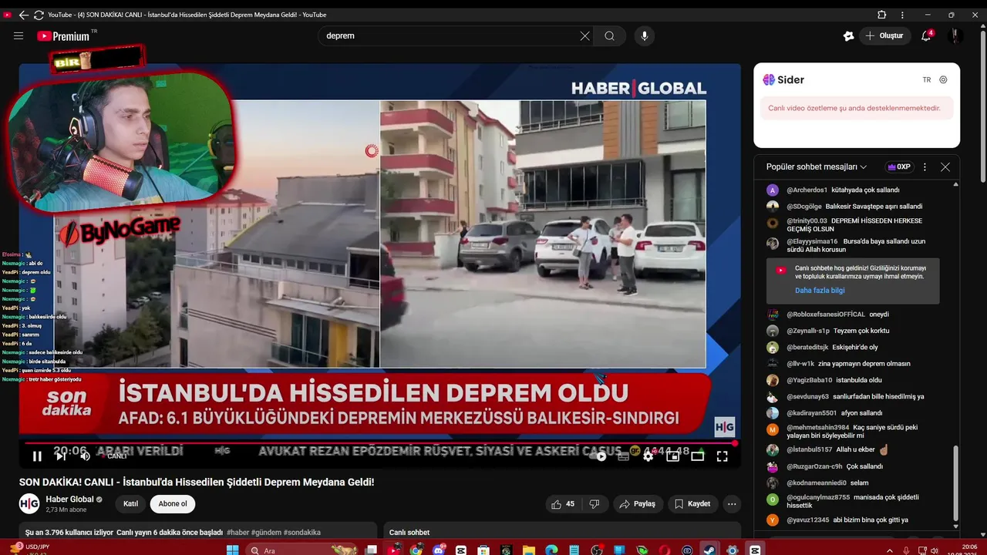This screenshot has height=555, width=987.
Task: Open player settings gear
Action: (x=648, y=456)
